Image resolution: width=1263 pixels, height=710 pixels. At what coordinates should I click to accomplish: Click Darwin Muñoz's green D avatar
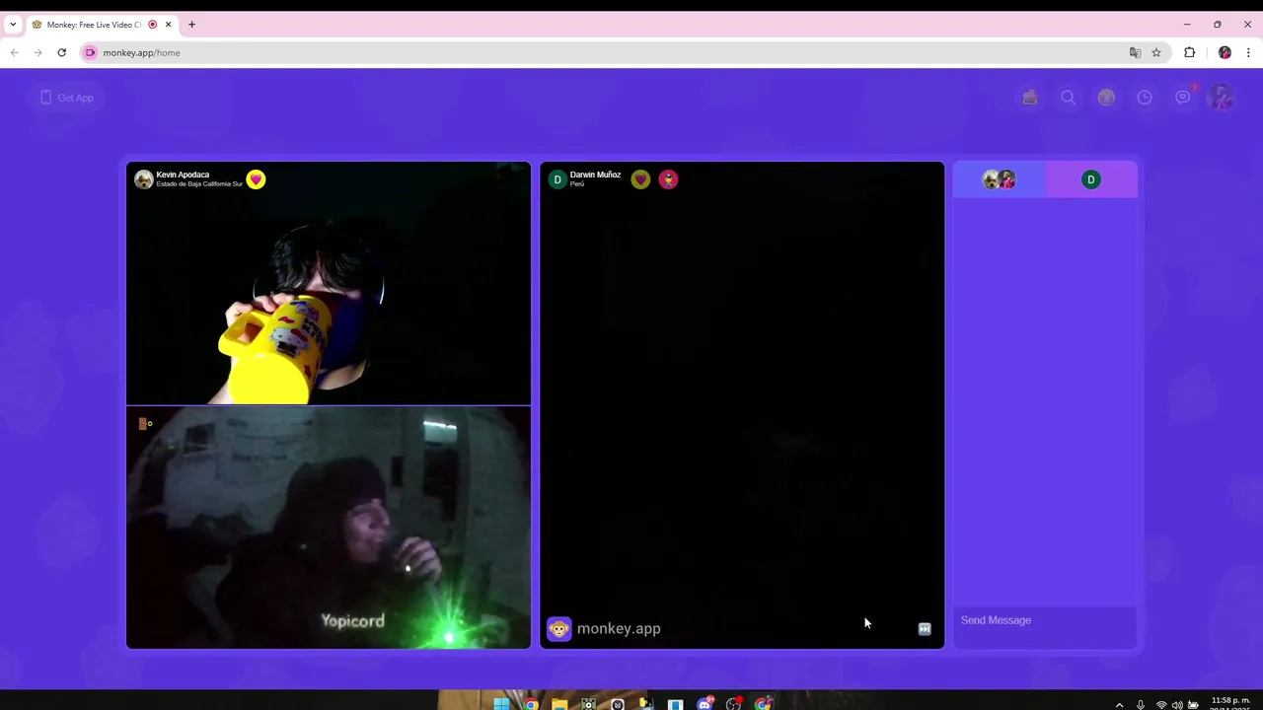[557, 179]
